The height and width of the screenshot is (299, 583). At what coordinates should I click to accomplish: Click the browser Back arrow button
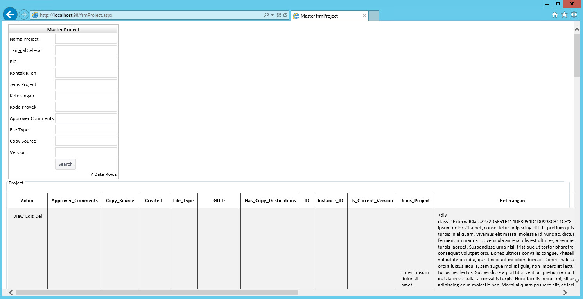tap(10, 14)
